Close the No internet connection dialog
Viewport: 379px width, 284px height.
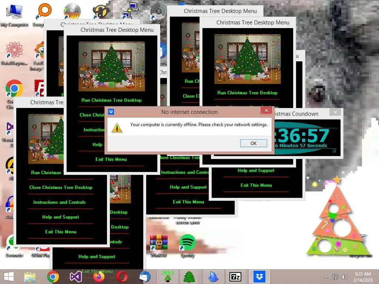(x=266, y=110)
